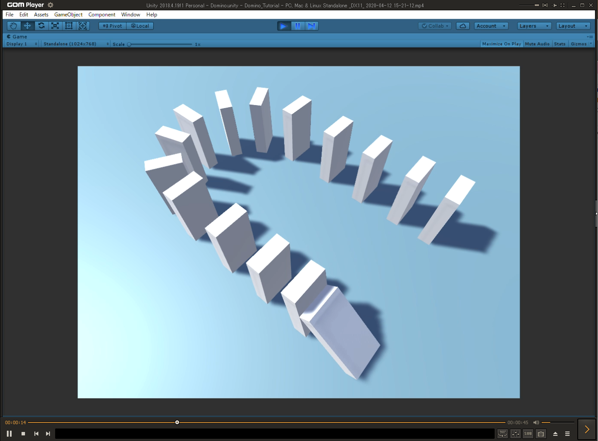Image resolution: width=598 pixels, height=441 pixels.
Task: Open the GOM playlist icon
Action: tap(567, 434)
